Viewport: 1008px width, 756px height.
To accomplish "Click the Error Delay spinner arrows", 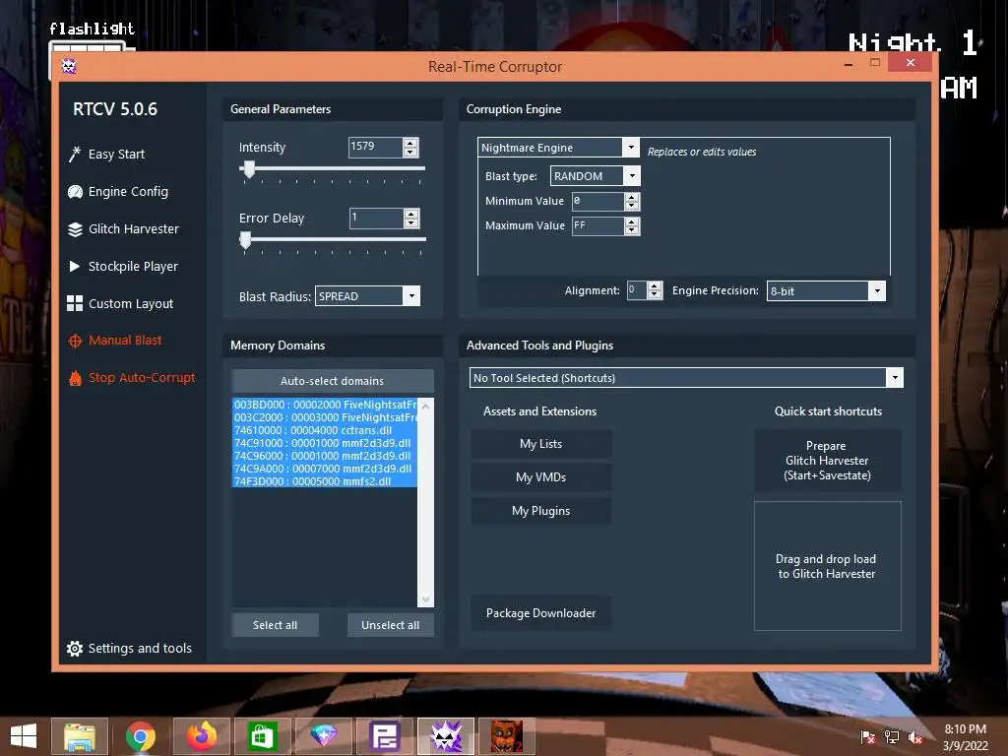I will [411, 219].
